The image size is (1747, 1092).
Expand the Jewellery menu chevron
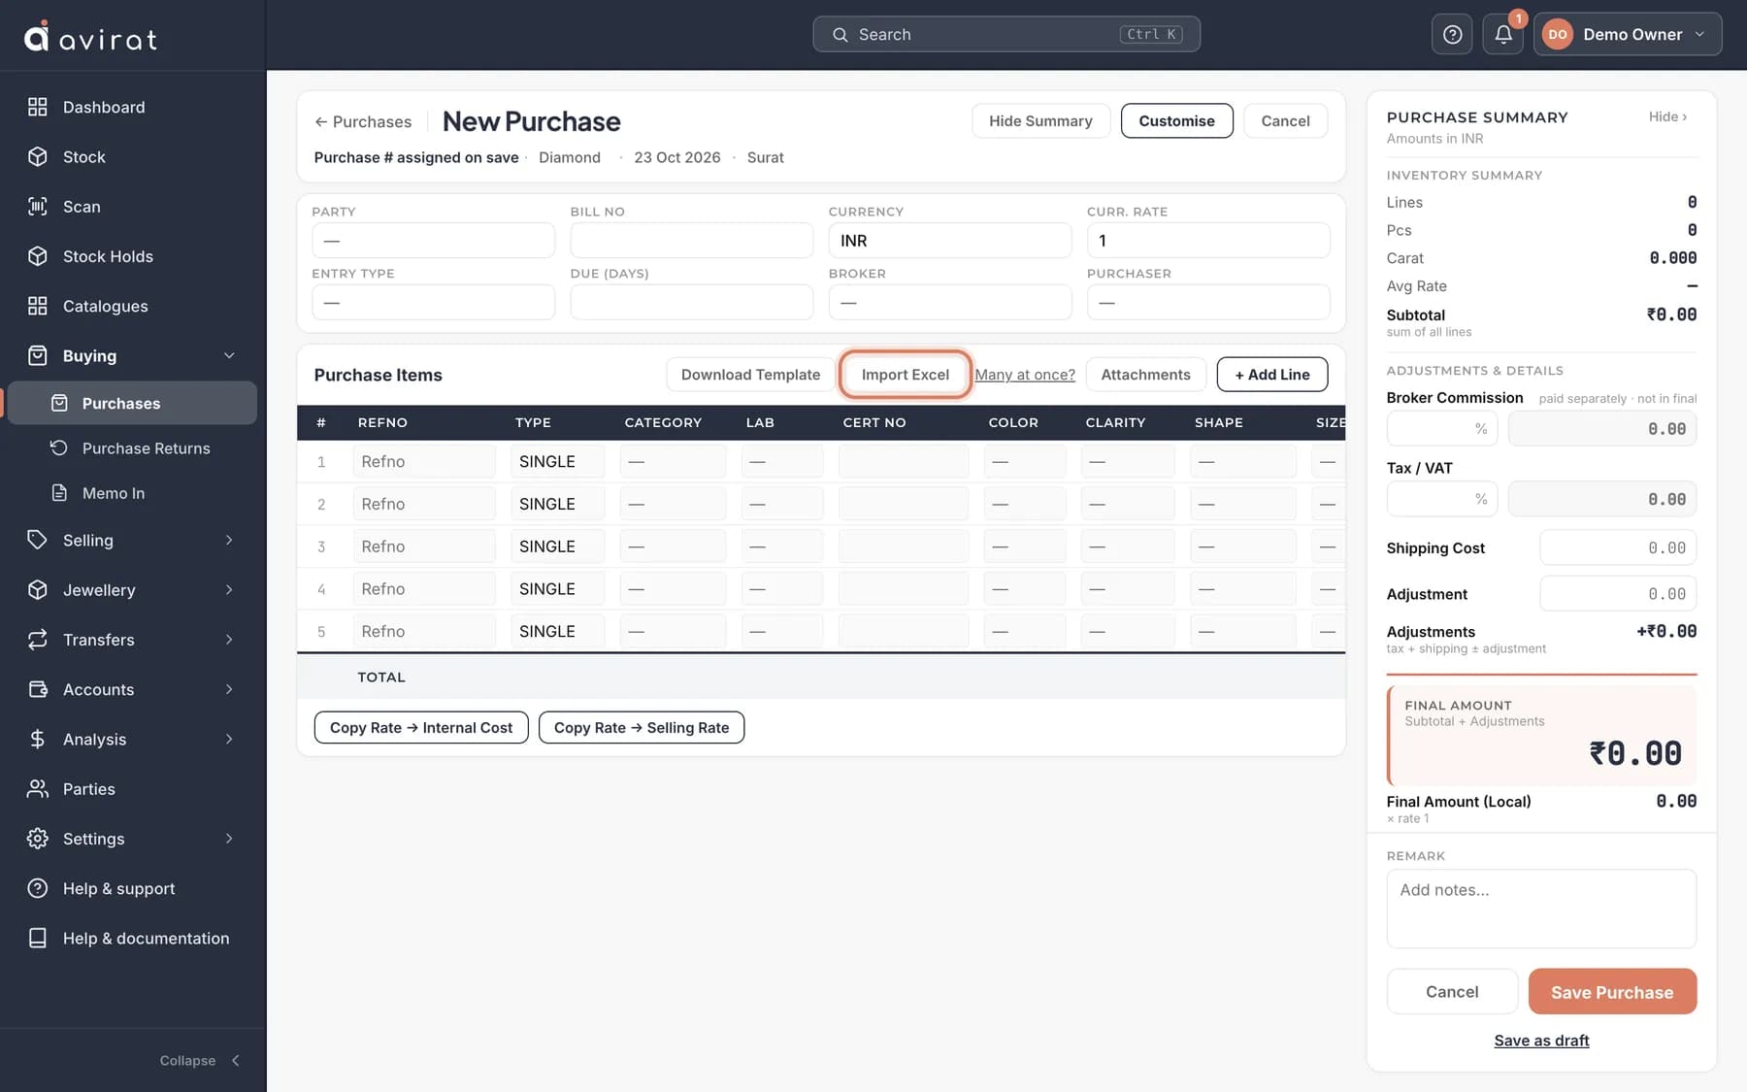(229, 589)
